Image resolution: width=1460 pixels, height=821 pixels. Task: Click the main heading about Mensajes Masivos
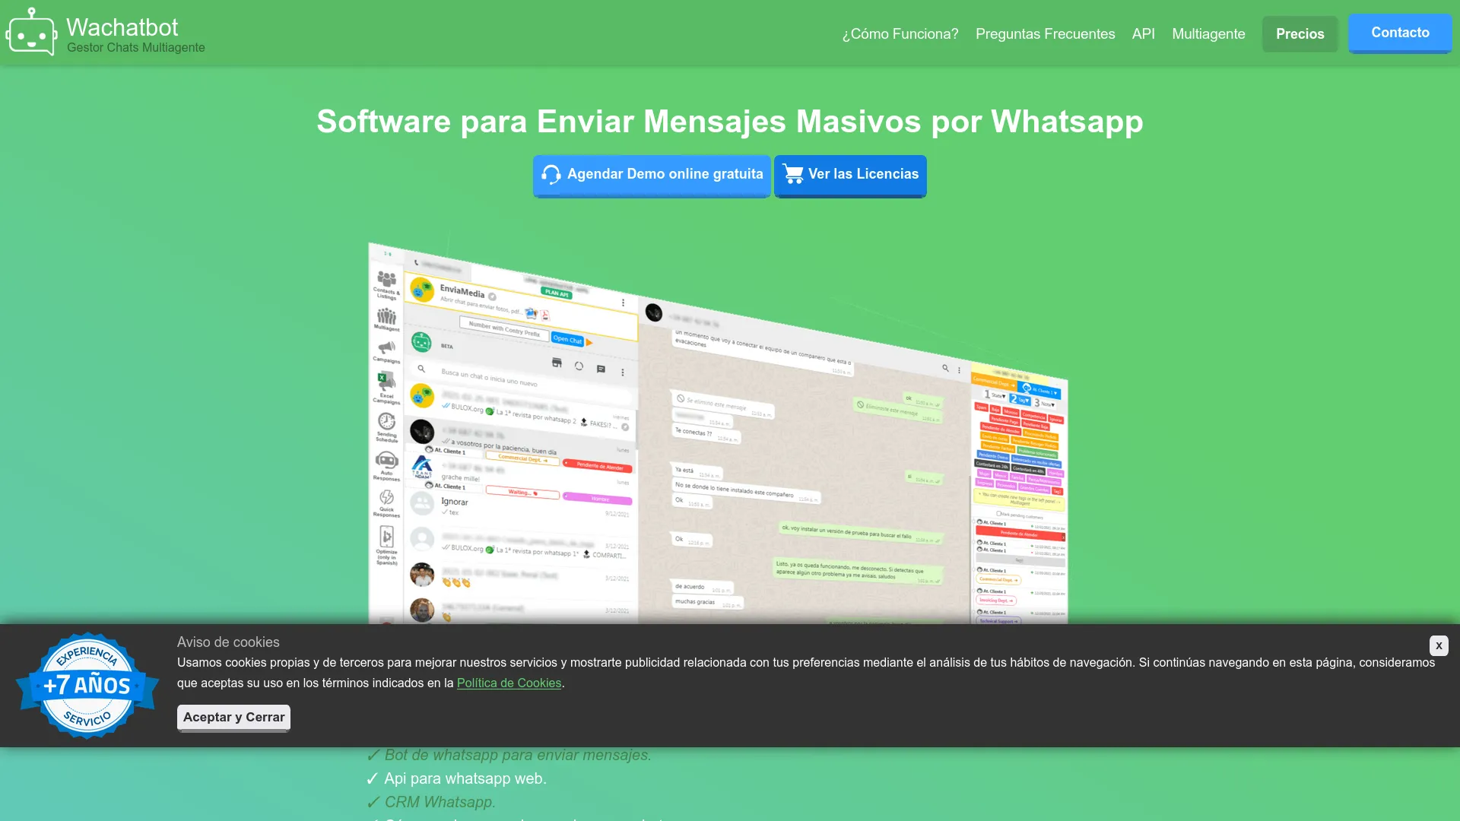point(730,122)
